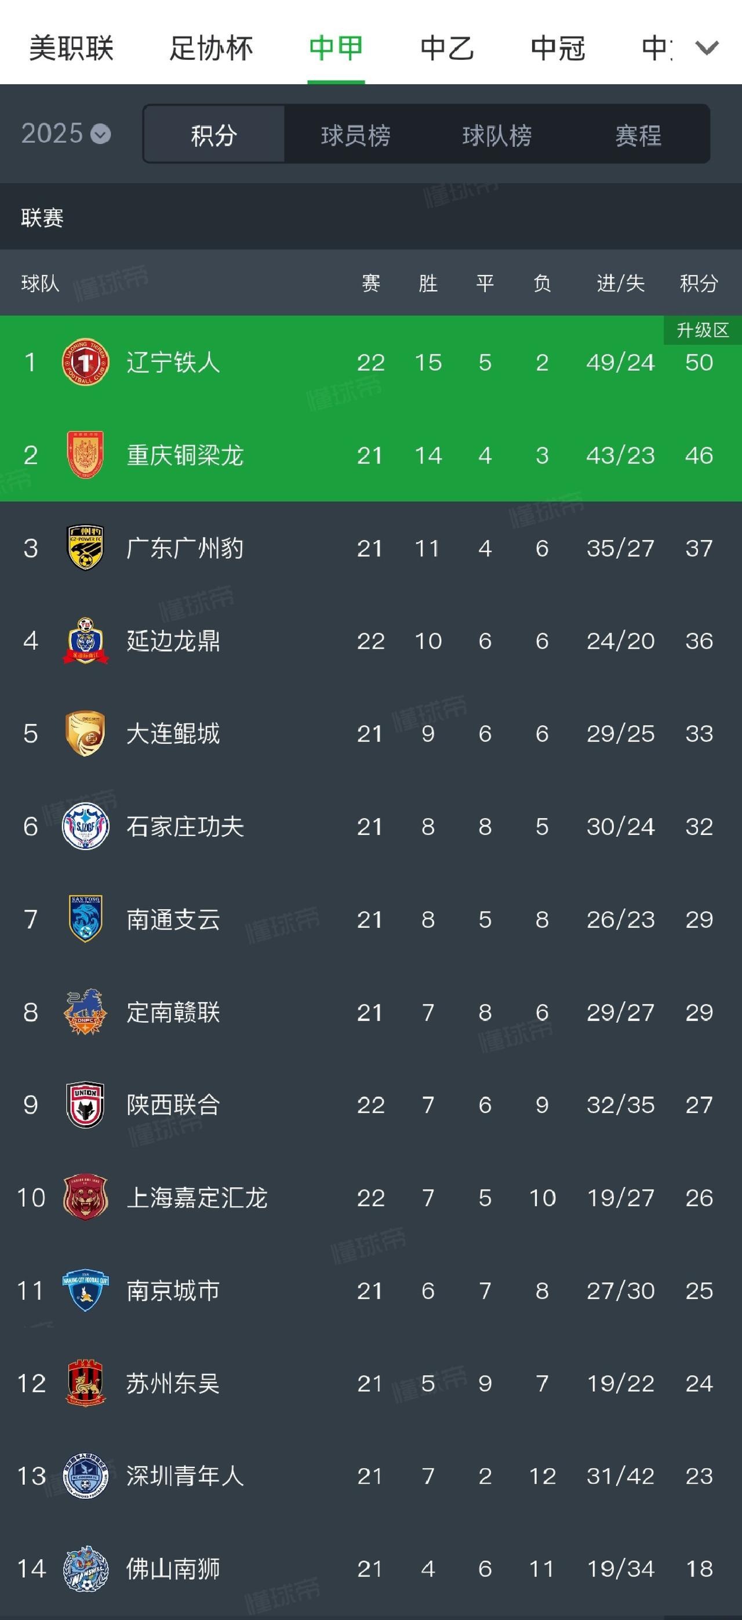This screenshot has width=742, height=1620.
Task: Tap the 积分 column header
Action: coord(699,284)
